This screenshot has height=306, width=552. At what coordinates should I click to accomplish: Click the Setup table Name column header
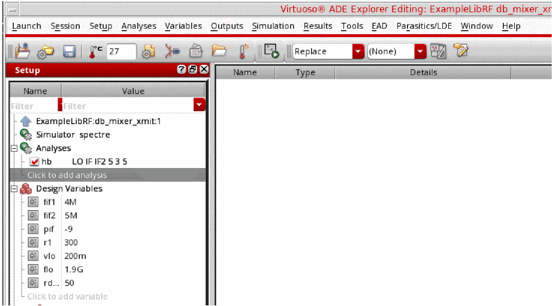[35, 91]
